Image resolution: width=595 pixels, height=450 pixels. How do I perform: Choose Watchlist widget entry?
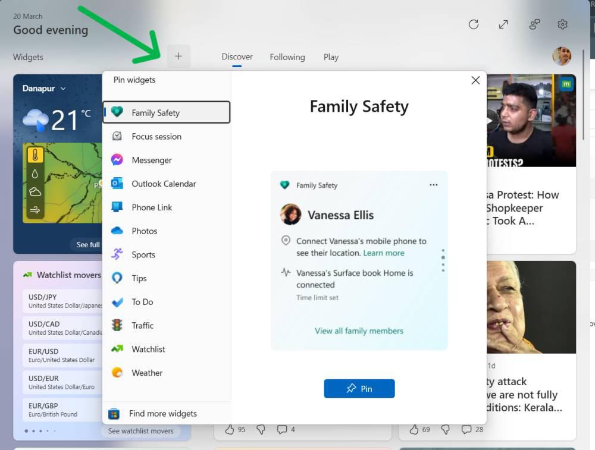[x=166, y=349]
